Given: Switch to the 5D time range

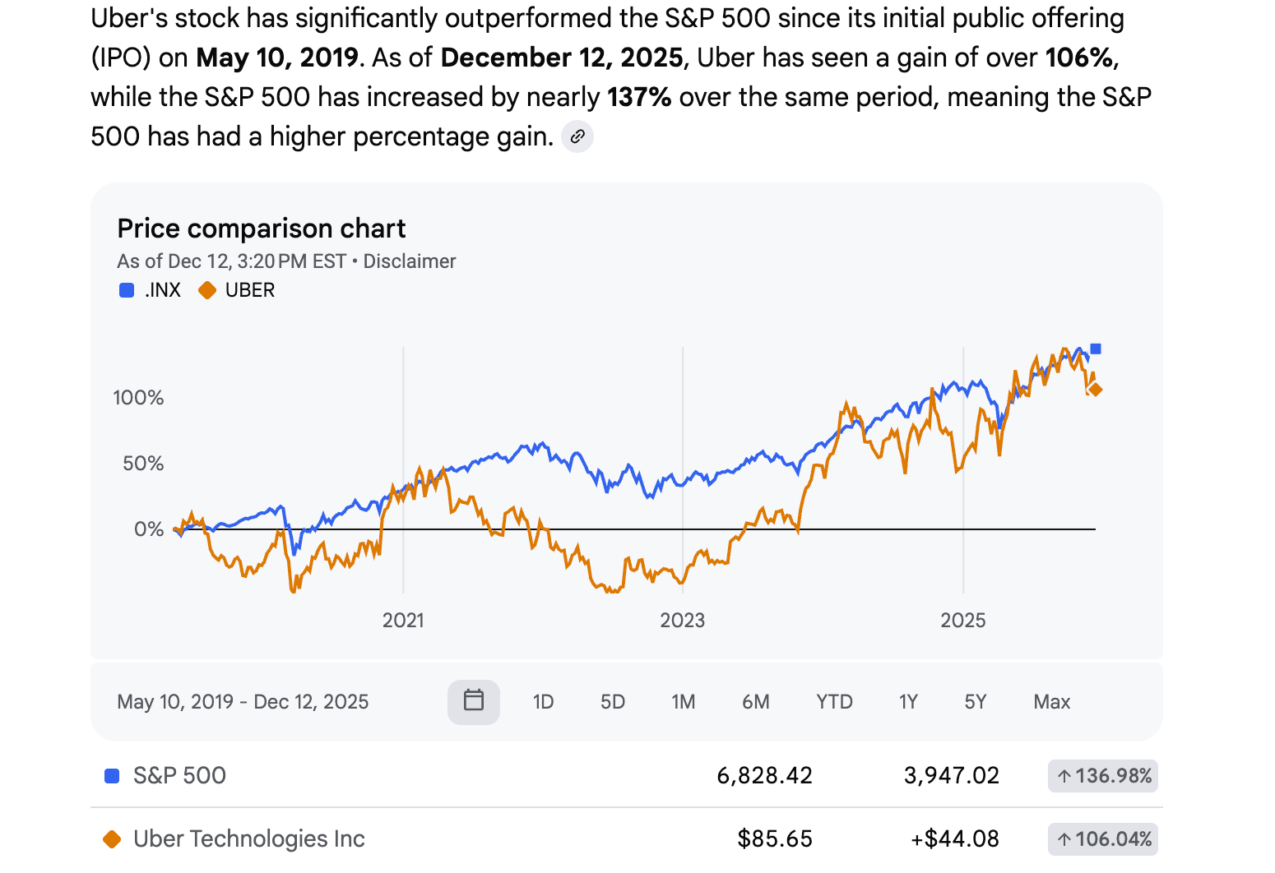Looking at the screenshot, I should point(613,702).
